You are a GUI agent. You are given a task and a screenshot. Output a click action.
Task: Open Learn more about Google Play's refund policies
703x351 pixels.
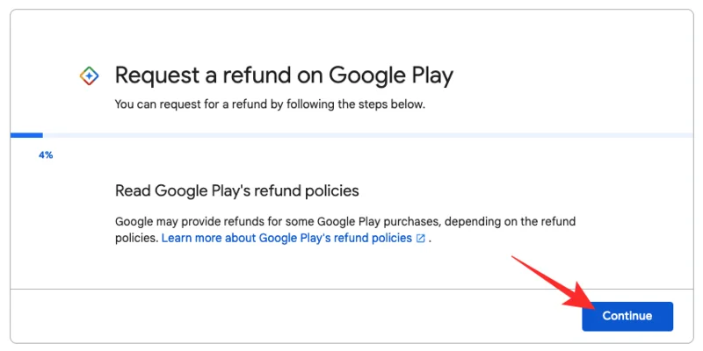(x=286, y=239)
